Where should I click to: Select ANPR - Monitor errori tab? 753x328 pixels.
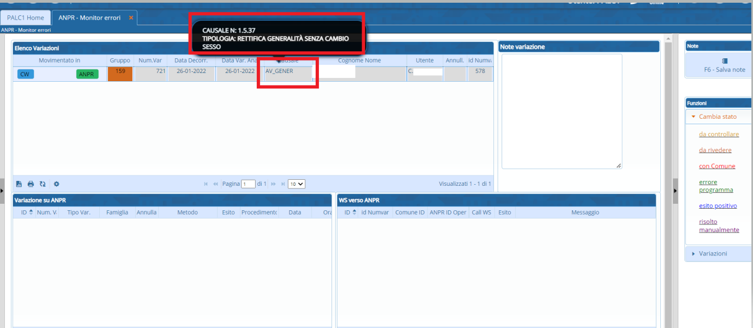[x=89, y=17]
